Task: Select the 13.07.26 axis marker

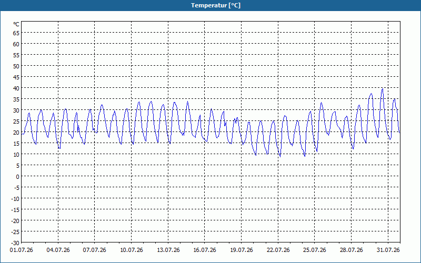Action: (168, 250)
